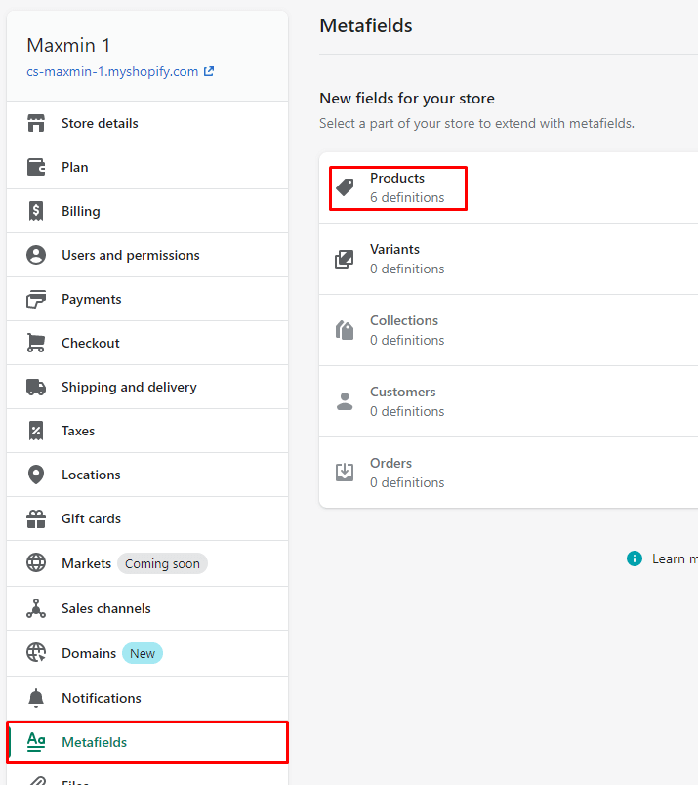The image size is (698, 785).
Task: Open Customers metafield definitions
Action: [402, 401]
